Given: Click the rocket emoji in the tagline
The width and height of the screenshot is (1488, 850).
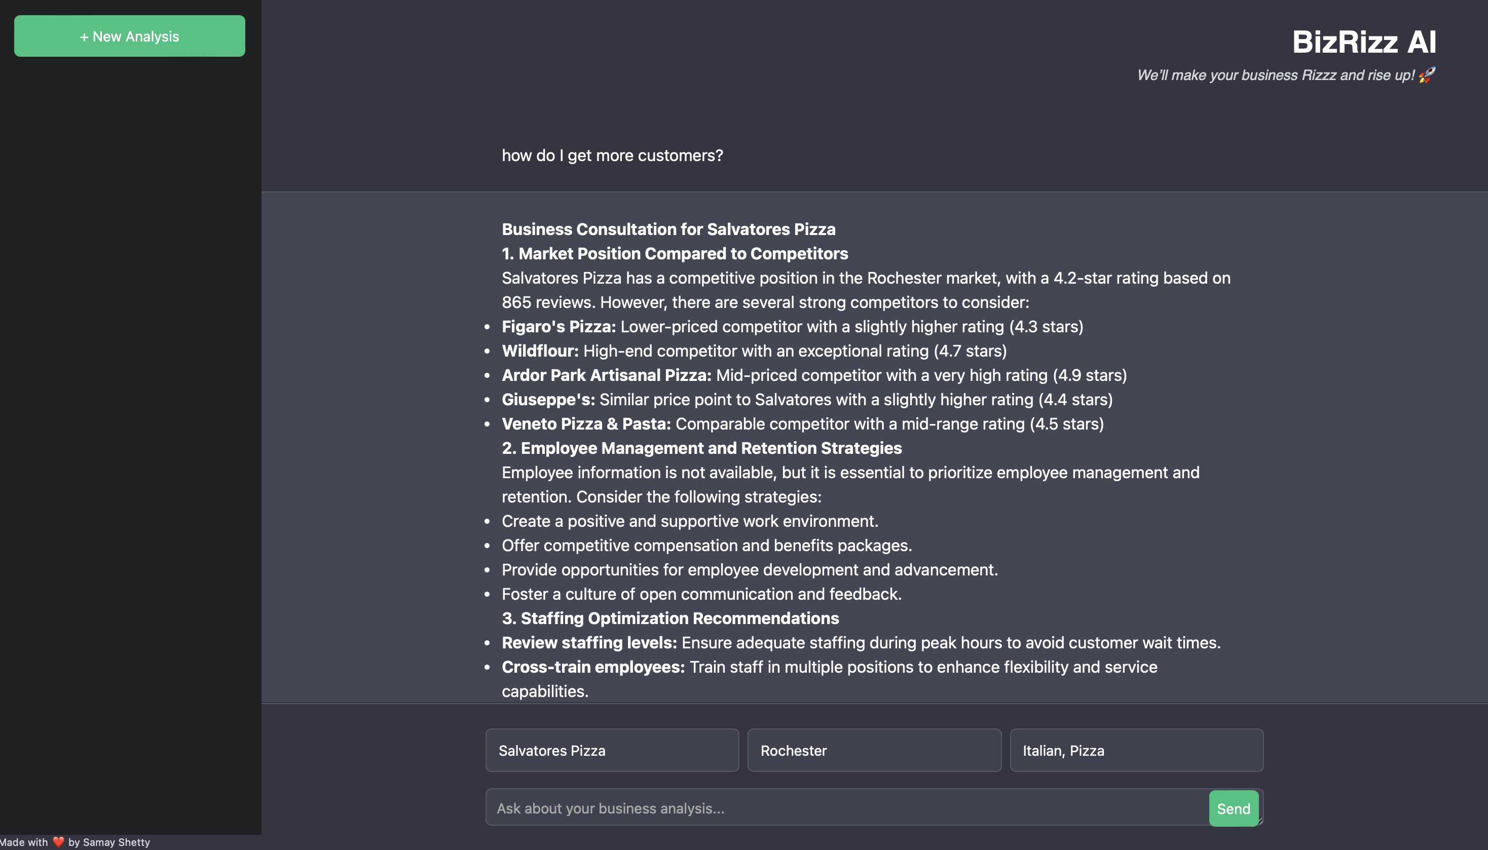Looking at the screenshot, I should pos(1427,75).
